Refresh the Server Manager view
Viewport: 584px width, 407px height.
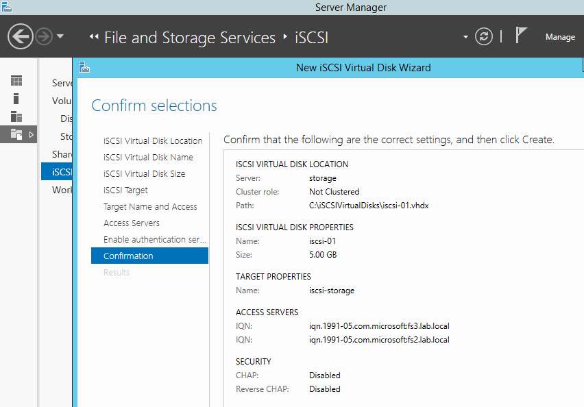pos(484,36)
